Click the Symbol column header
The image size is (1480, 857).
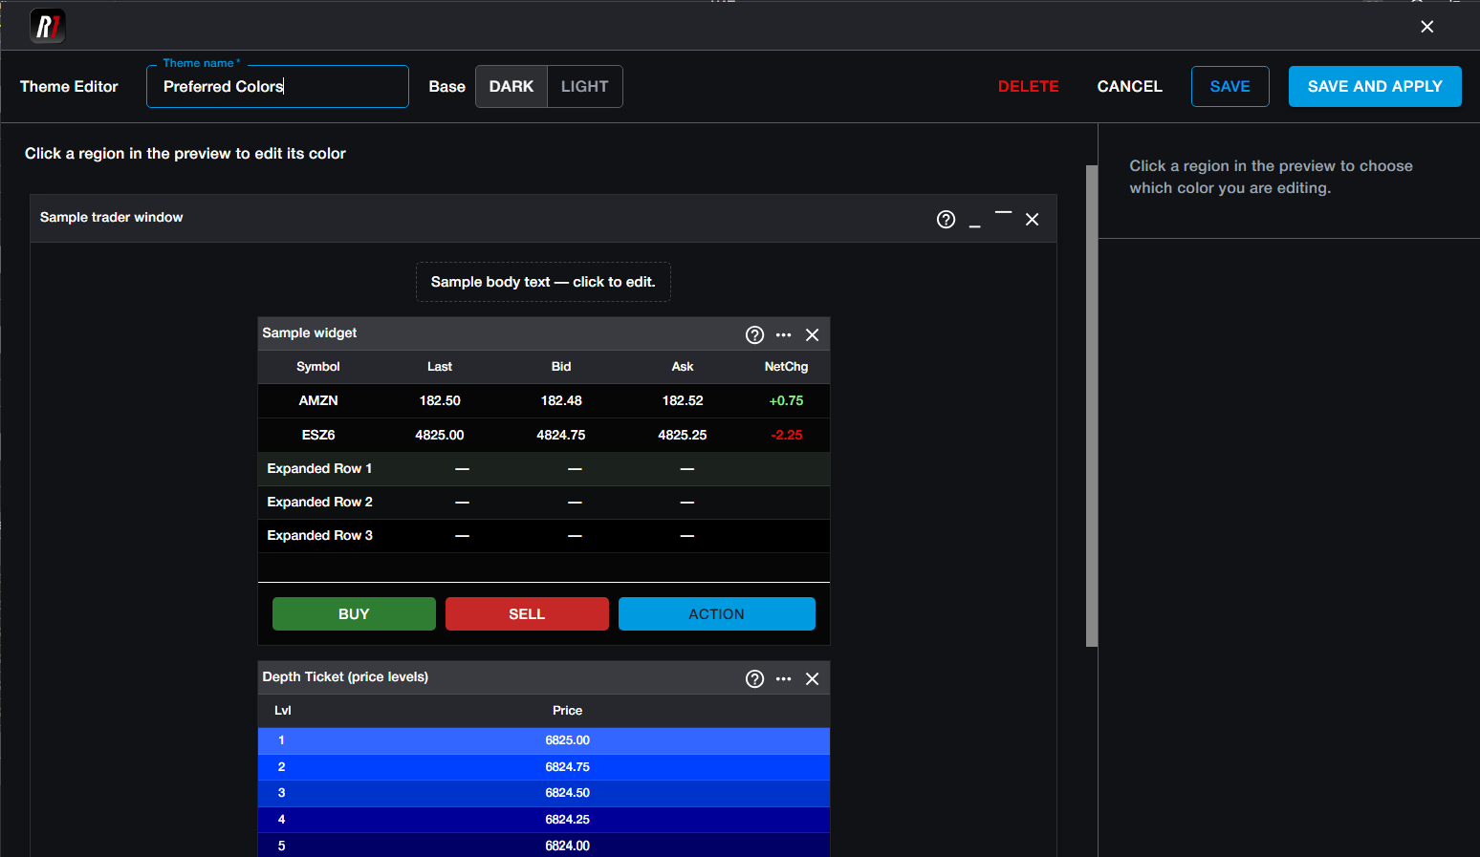pos(318,367)
